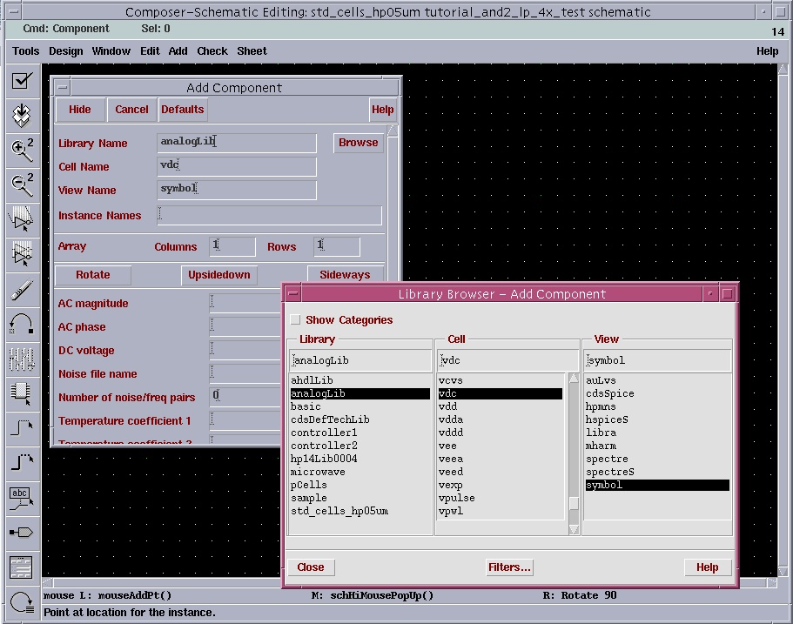The width and height of the screenshot is (793, 624).
Task: Select 'vpulse' in the Cell list
Action: pyautogui.click(x=501, y=498)
